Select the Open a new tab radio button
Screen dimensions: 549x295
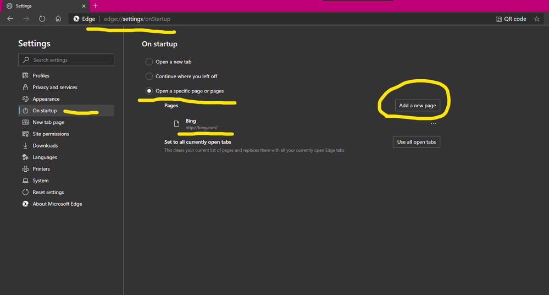click(149, 62)
